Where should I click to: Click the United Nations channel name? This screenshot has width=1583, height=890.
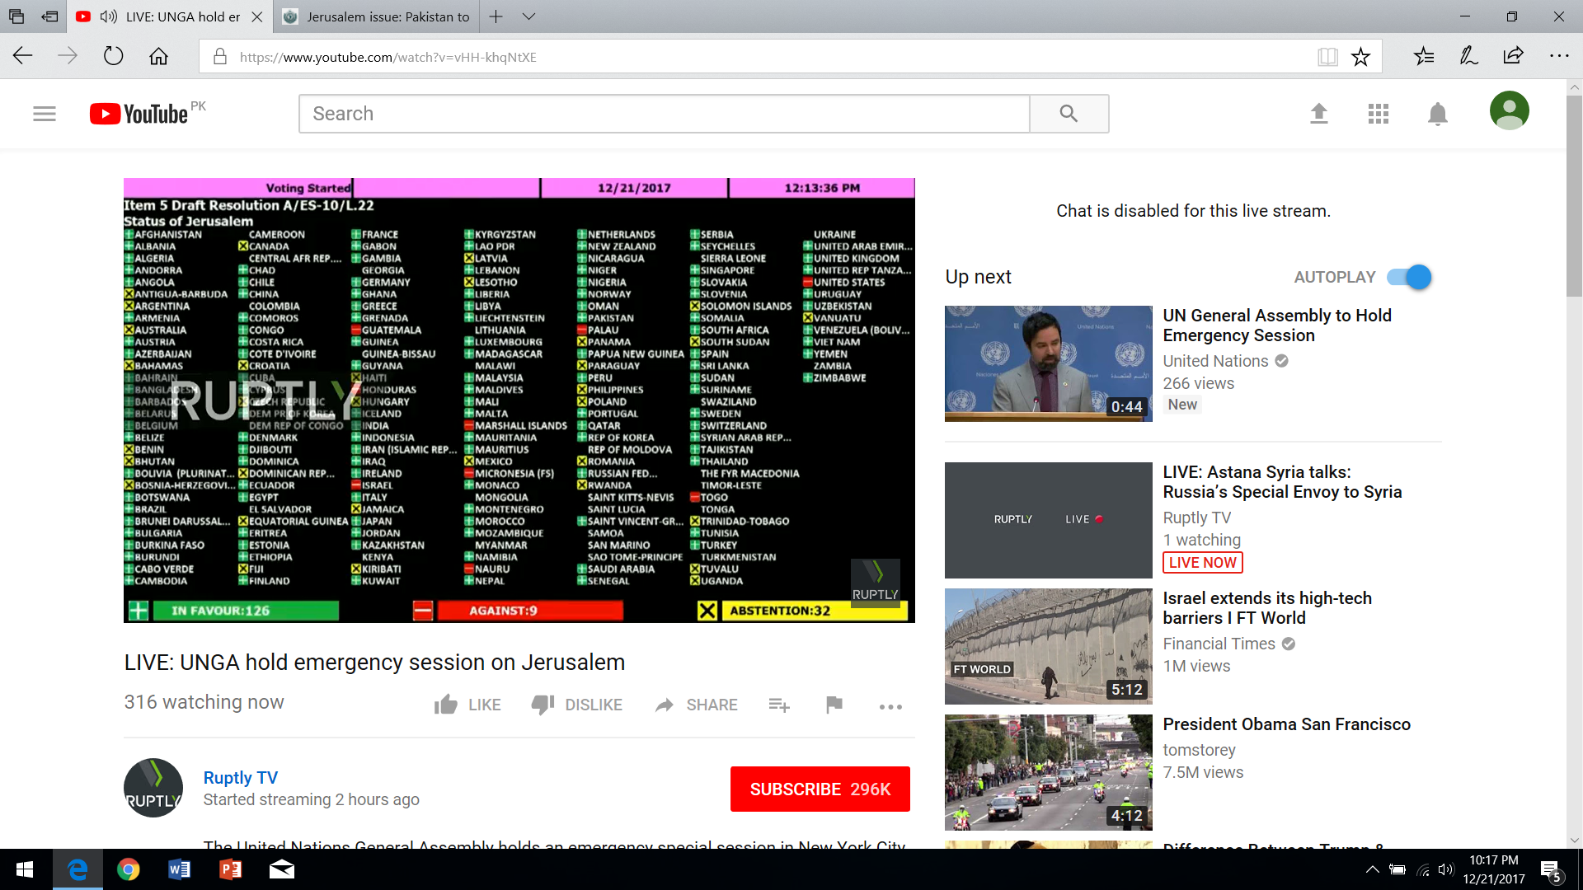1215,361
